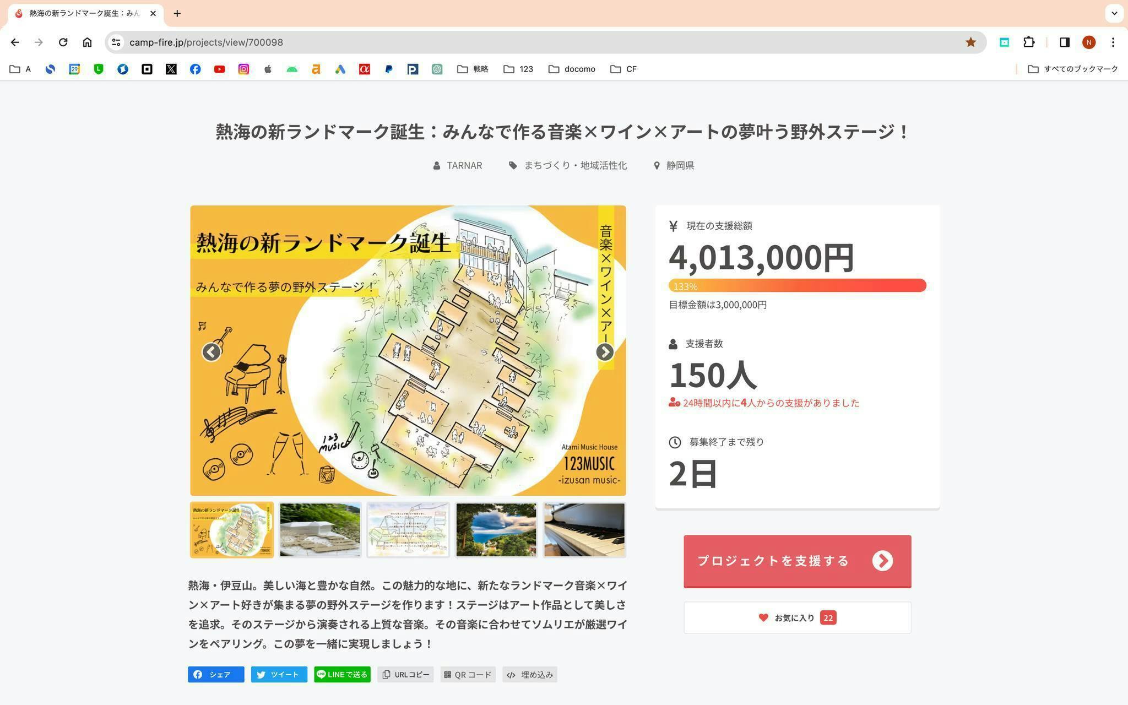Expand the tab search dropdown arrow
The width and height of the screenshot is (1128, 705).
coord(1114,13)
